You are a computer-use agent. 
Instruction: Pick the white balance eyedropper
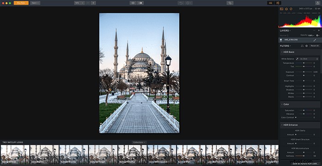tap(297, 59)
